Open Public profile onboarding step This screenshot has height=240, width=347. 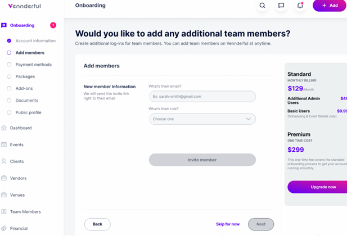click(28, 112)
